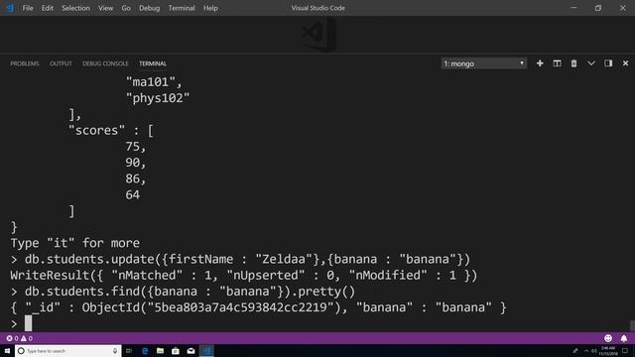The height and width of the screenshot is (357, 635).
Task: Open the Go menu
Action: coord(126,8)
